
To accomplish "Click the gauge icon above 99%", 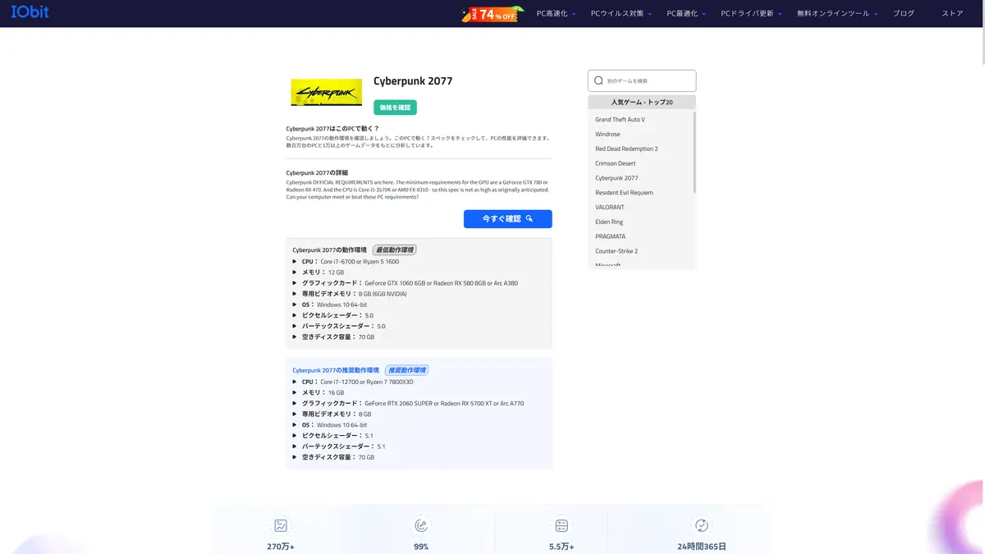I will click(x=421, y=525).
